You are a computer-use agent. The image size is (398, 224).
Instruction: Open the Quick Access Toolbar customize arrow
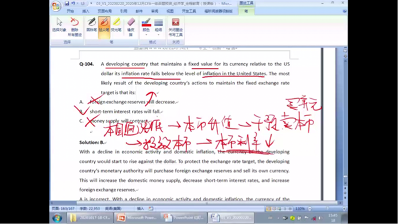tap(91, 3)
